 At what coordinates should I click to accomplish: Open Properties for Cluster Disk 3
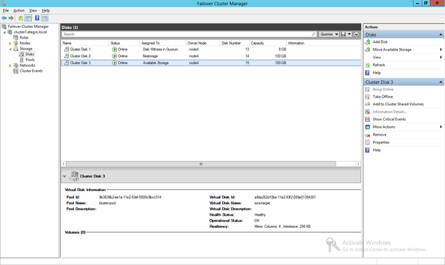(x=381, y=142)
